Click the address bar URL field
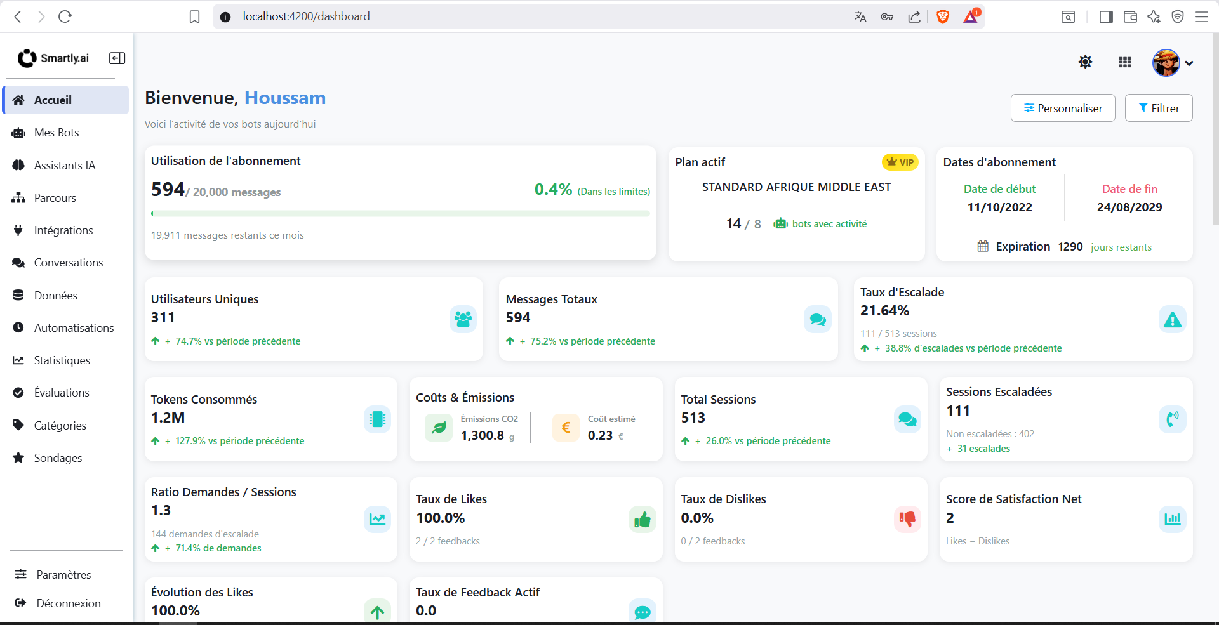Viewport: 1219px width, 625px height. click(x=540, y=16)
